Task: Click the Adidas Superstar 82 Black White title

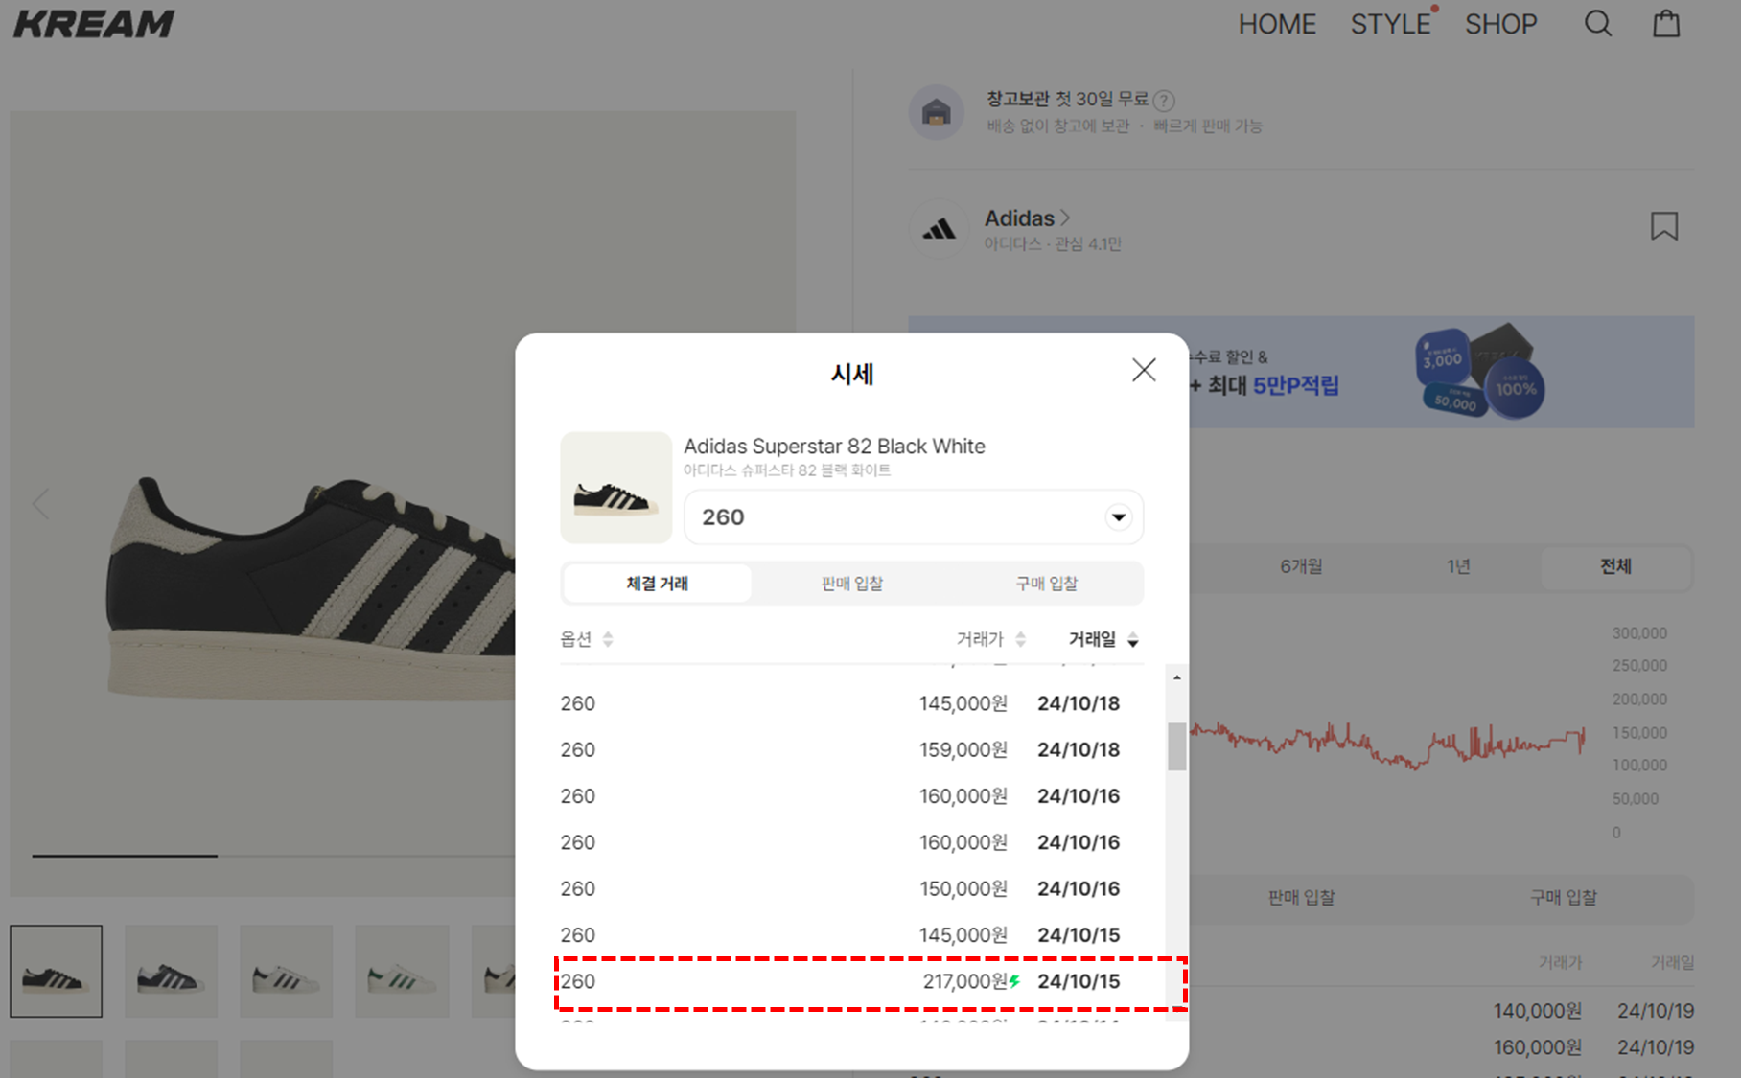Action: pos(834,447)
